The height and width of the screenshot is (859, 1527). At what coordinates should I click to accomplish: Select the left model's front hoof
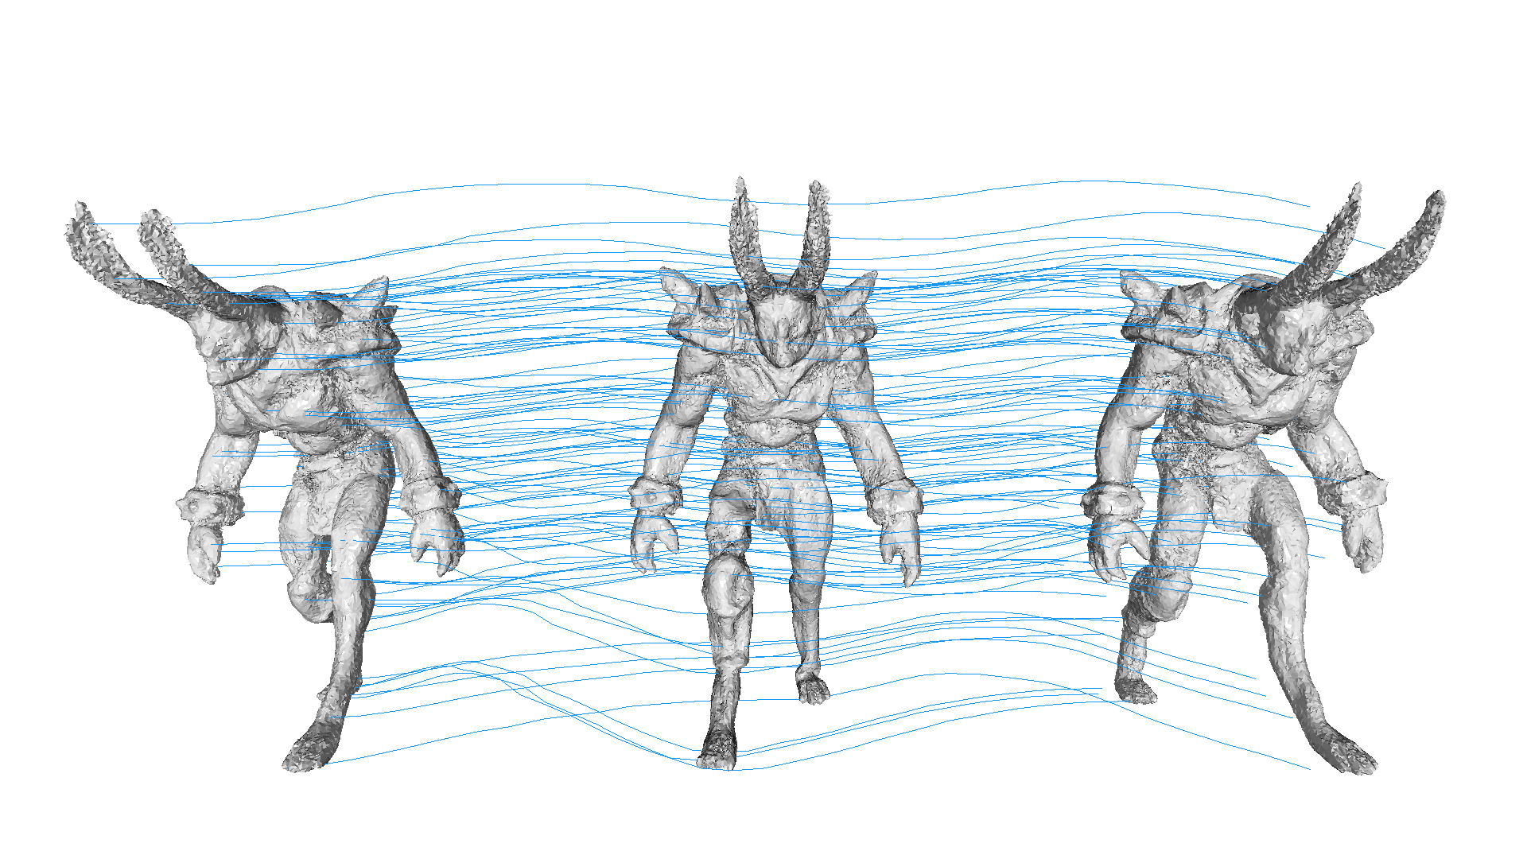click(x=309, y=752)
